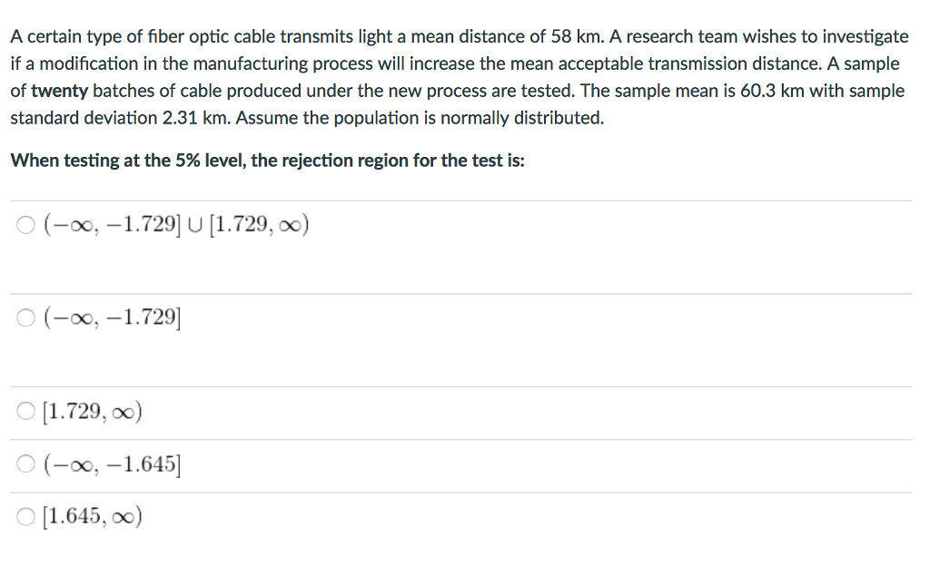Select the radio button for (-∞, -1.729]

pyautogui.click(x=25, y=317)
